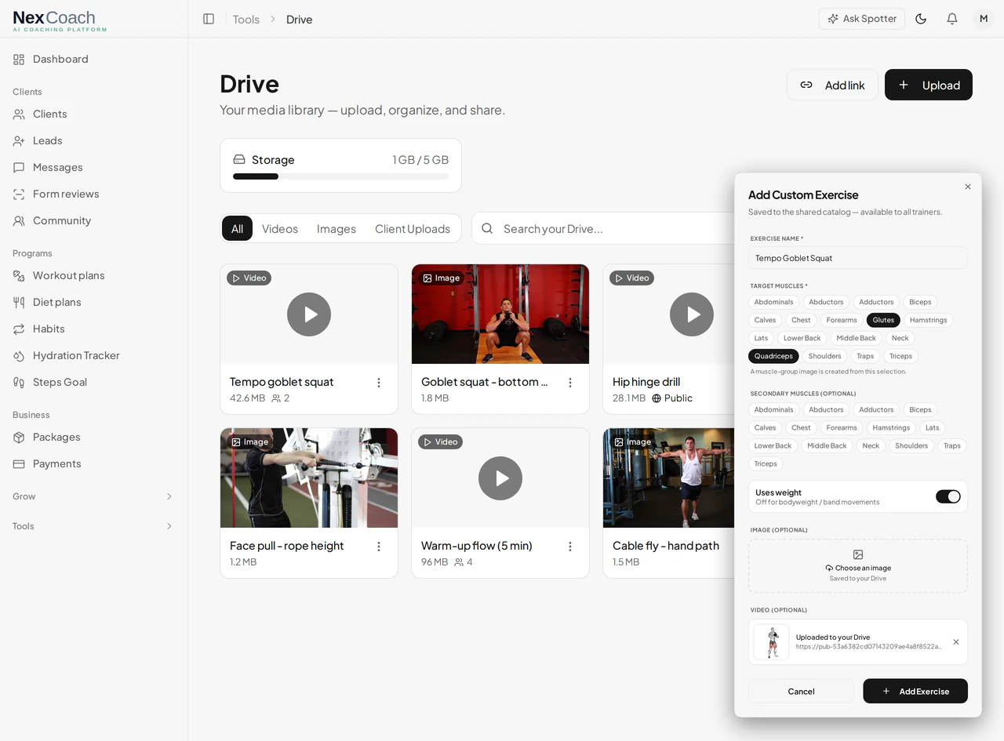
Task: Navigate to Tools in the breadcrumb
Action: (x=246, y=19)
